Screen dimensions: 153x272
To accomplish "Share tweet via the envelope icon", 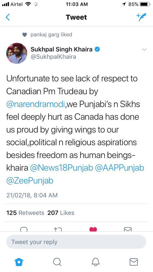I will [128, 229].
